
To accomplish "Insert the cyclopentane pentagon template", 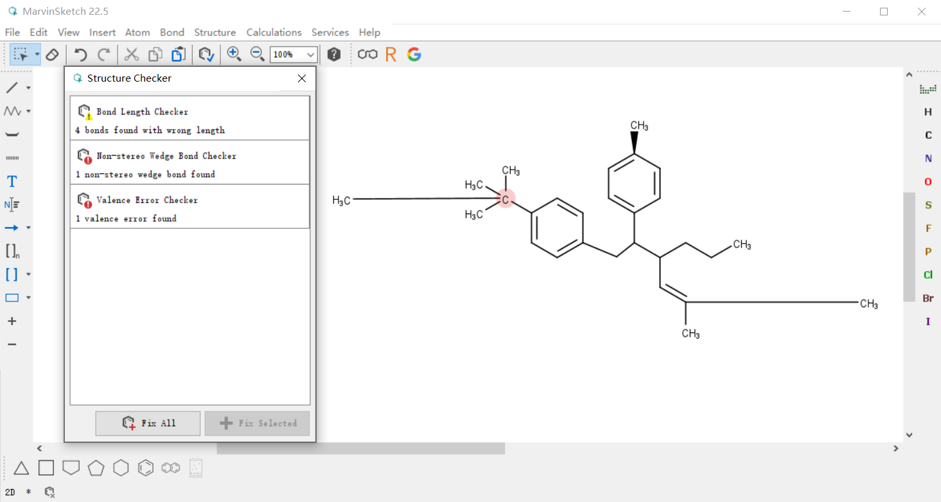I will click(x=96, y=468).
